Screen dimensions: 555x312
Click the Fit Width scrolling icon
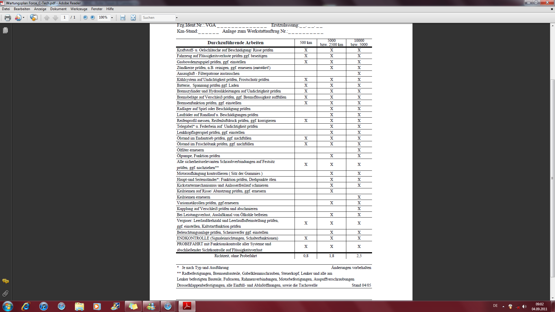(123, 18)
